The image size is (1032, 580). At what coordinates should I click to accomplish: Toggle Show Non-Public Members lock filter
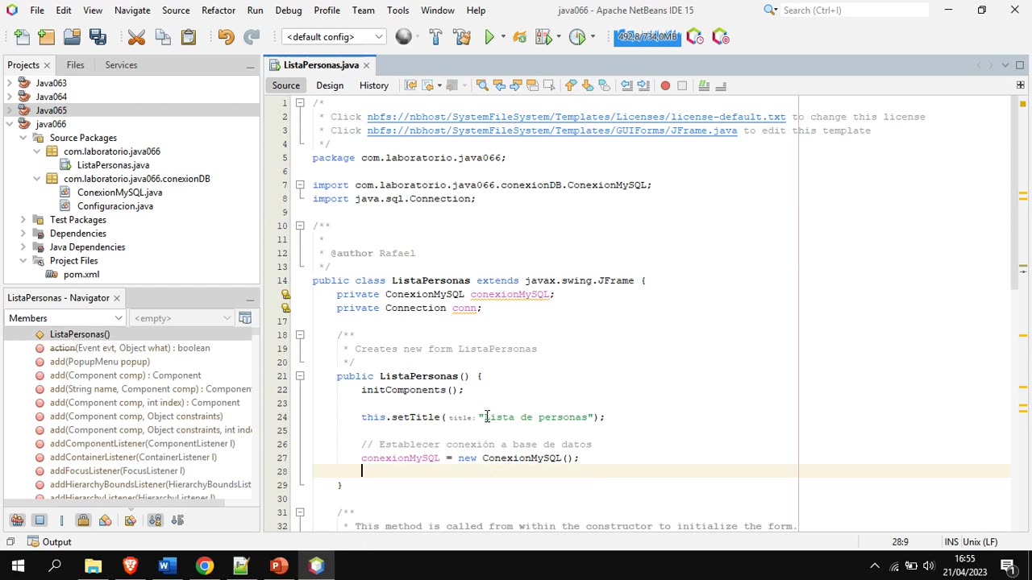83,520
